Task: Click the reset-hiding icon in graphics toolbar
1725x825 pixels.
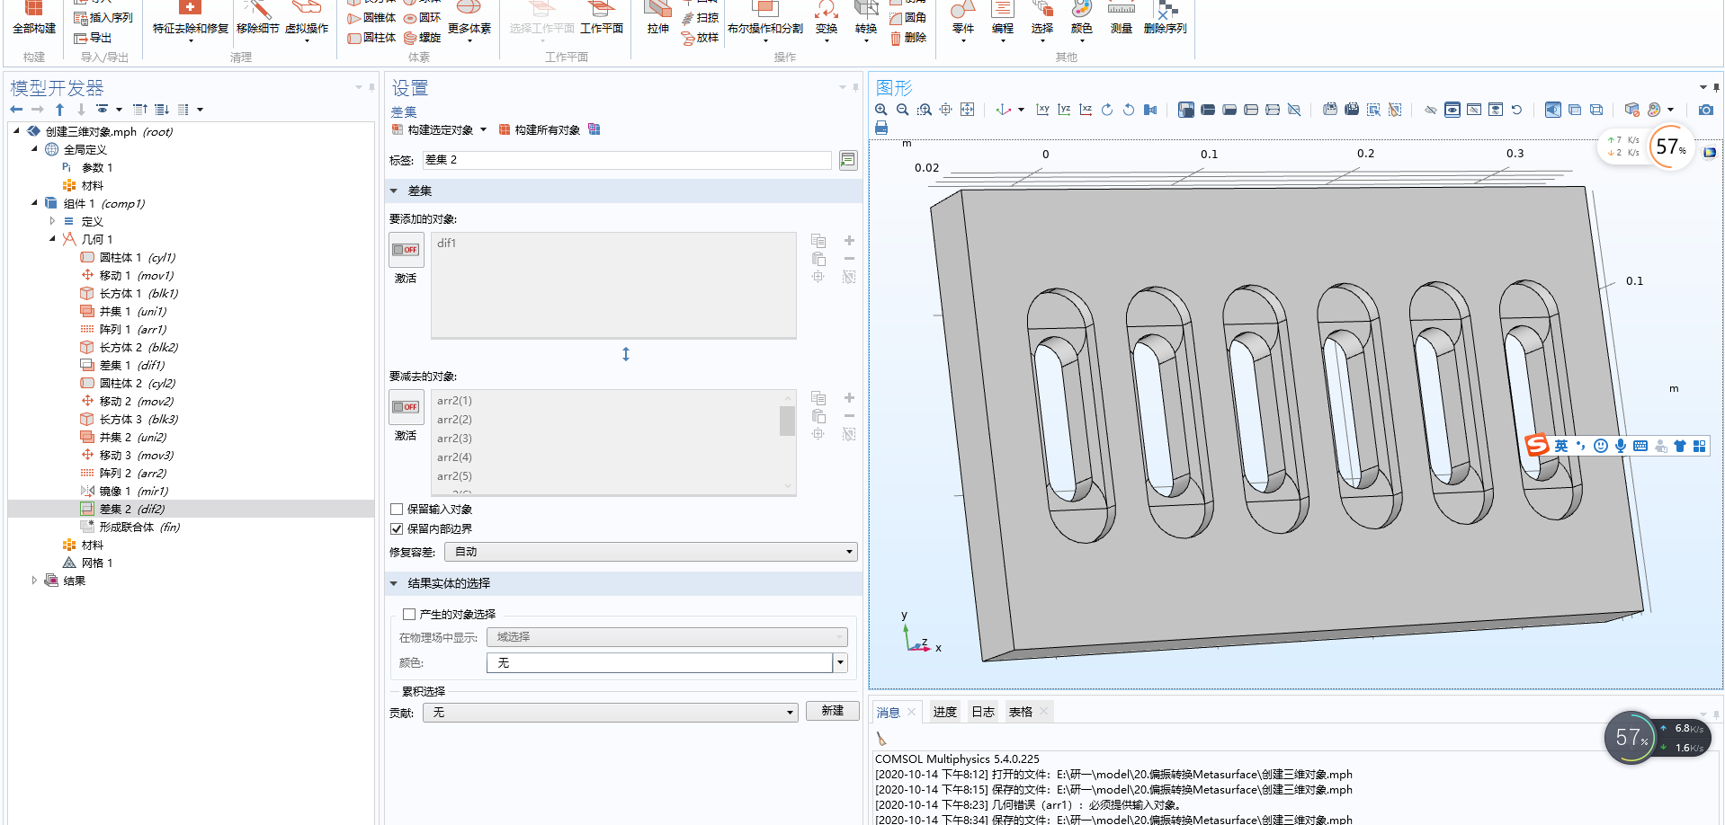Action: pos(1517,110)
